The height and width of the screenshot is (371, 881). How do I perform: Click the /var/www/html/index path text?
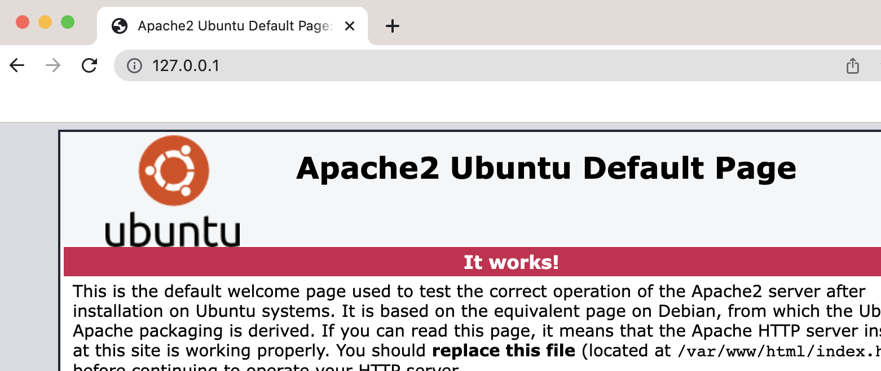pos(778,351)
